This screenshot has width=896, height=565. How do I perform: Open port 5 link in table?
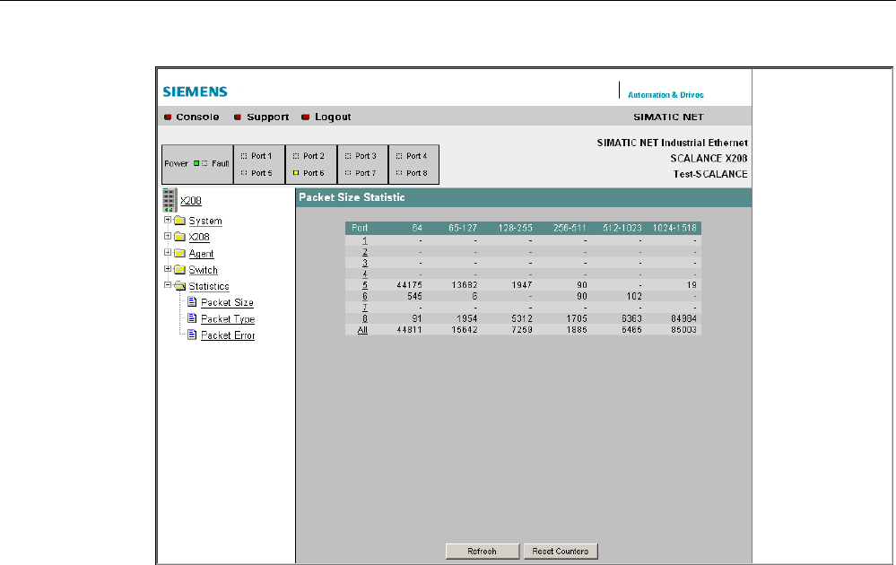(x=365, y=283)
